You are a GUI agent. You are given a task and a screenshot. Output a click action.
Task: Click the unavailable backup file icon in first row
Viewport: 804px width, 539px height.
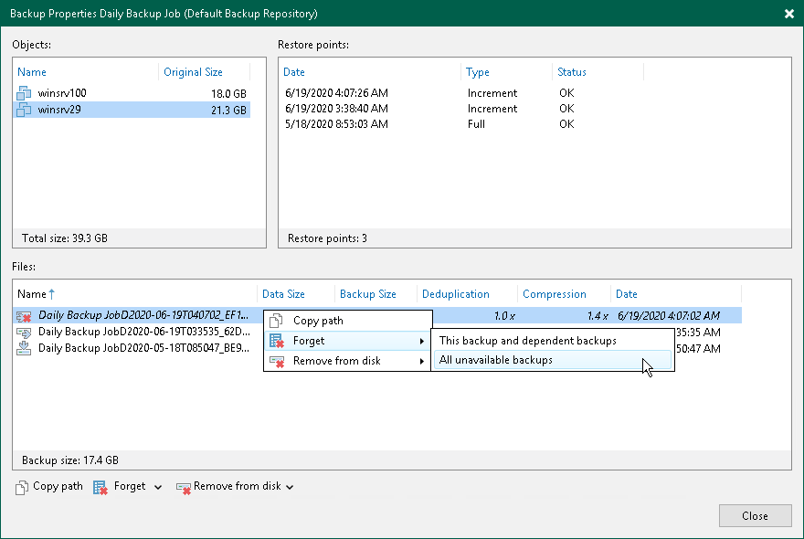pos(25,315)
